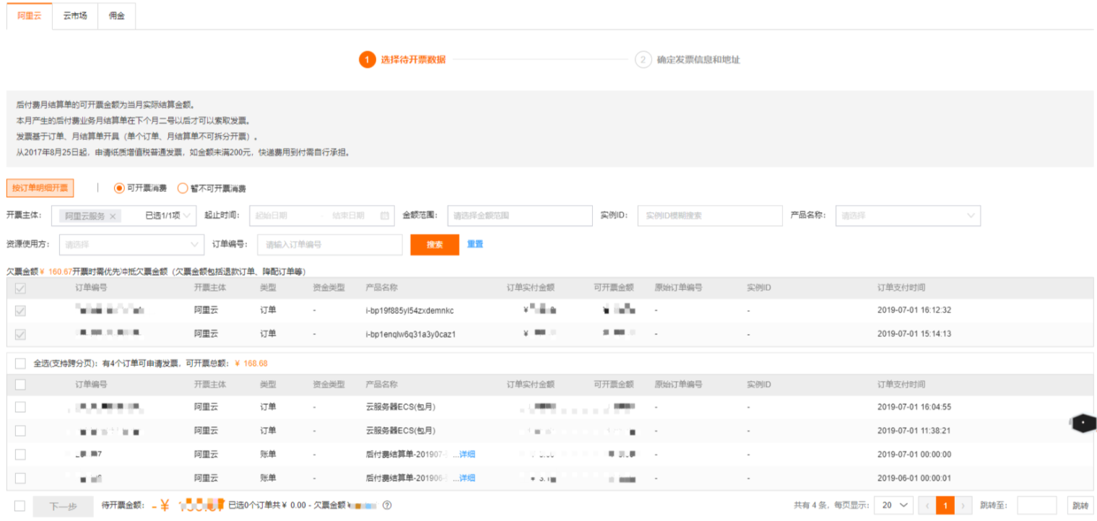Remove the 阿里云服务 tag with its × icon
This screenshot has width=1097, height=521.
[x=113, y=216]
